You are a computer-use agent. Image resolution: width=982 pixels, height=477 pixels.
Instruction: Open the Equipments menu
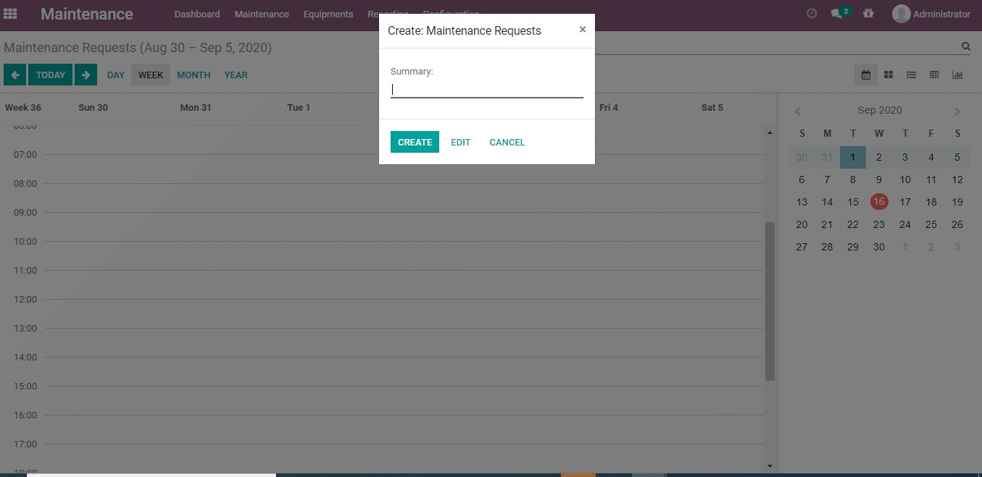(x=328, y=14)
